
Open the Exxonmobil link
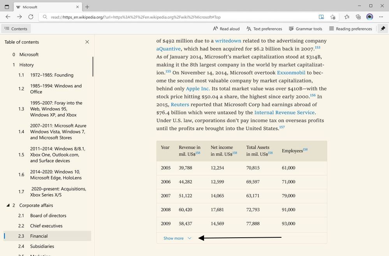point(291,73)
